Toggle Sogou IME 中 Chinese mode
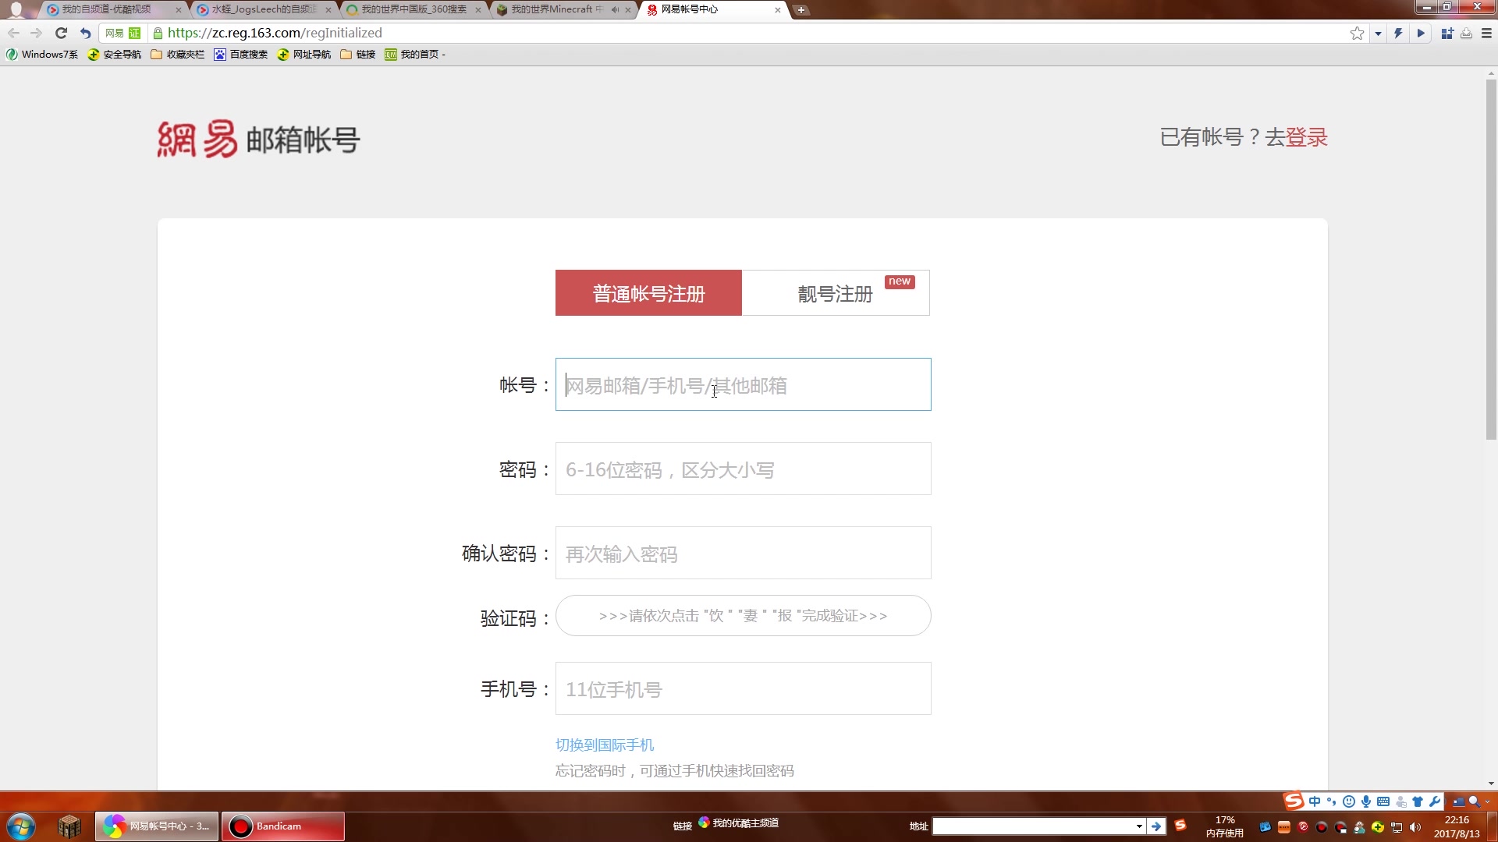 [x=1315, y=801]
